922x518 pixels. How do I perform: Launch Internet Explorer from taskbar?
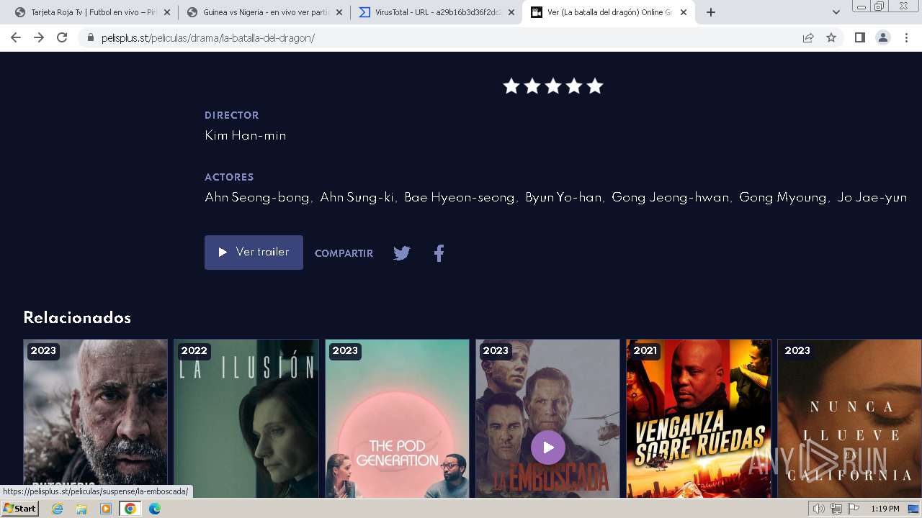click(x=58, y=509)
